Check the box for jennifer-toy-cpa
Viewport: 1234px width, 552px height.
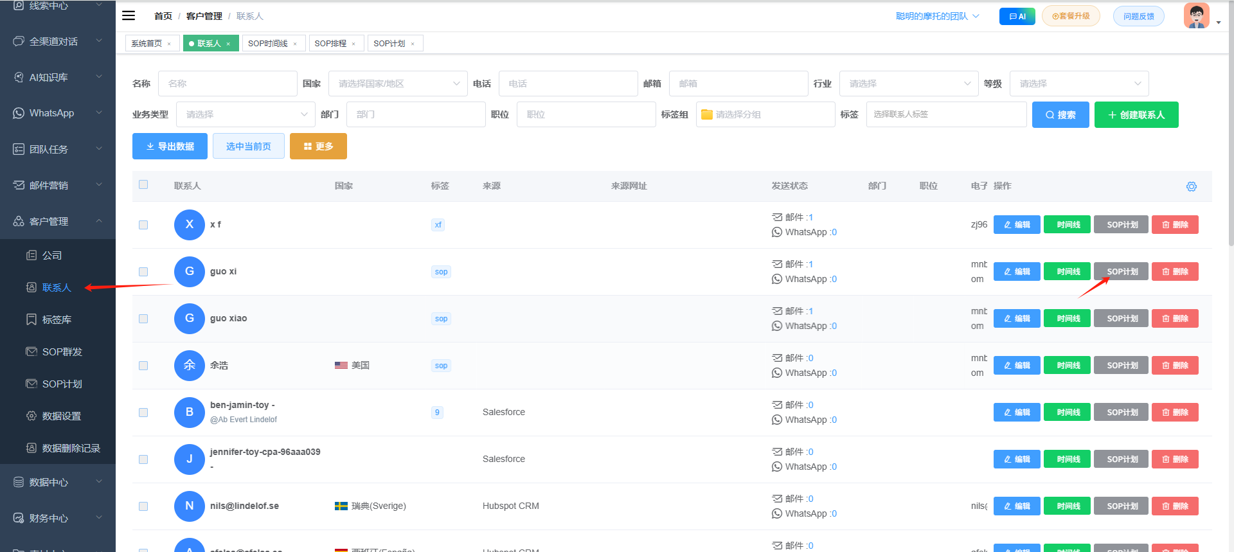point(143,459)
